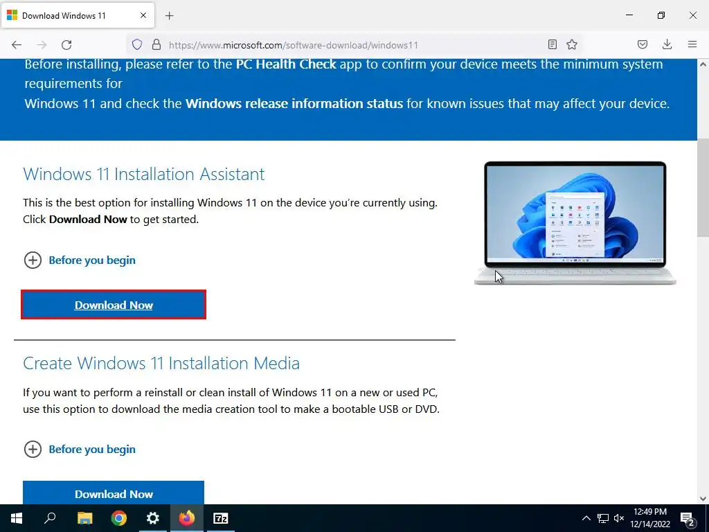
Task: Open tracking protection shield icon
Action: click(x=137, y=45)
